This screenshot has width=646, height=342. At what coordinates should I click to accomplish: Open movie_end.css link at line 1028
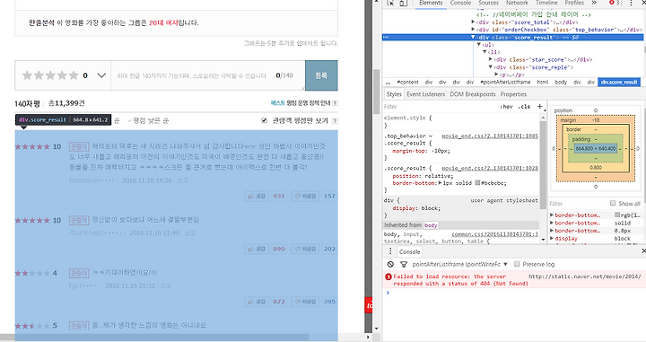coord(490,168)
